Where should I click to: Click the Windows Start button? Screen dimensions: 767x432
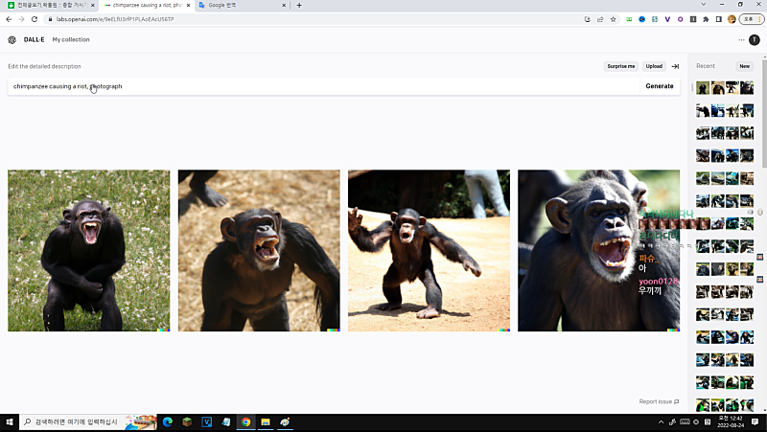(11, 421)
